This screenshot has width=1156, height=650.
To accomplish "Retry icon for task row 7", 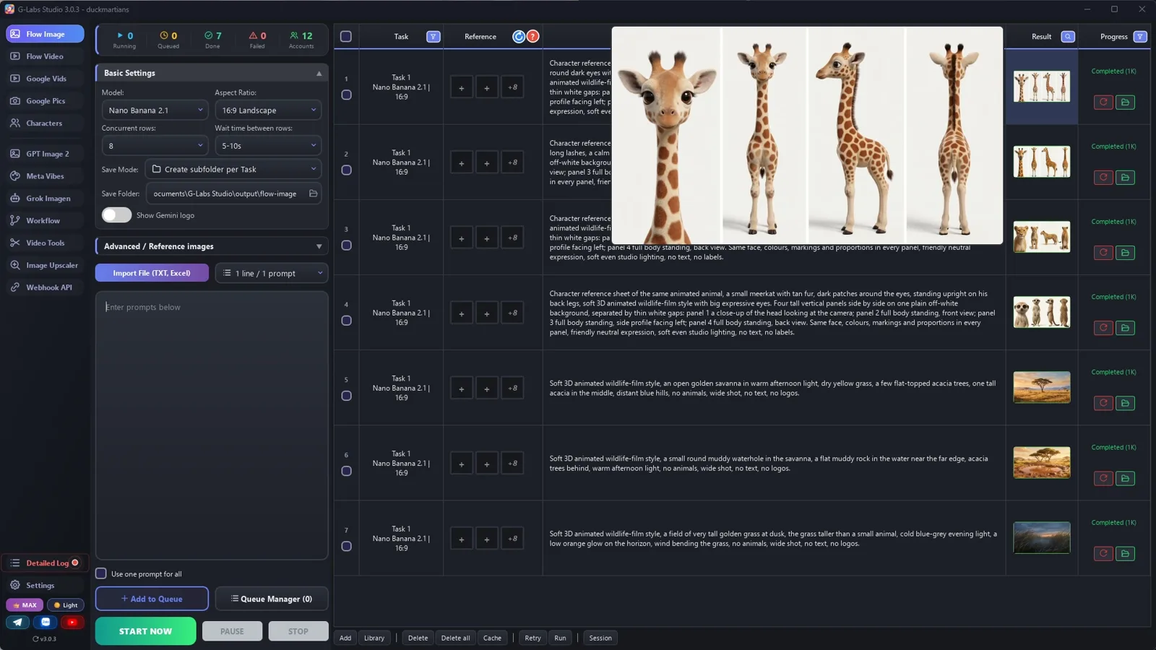I will [1103, 553].
